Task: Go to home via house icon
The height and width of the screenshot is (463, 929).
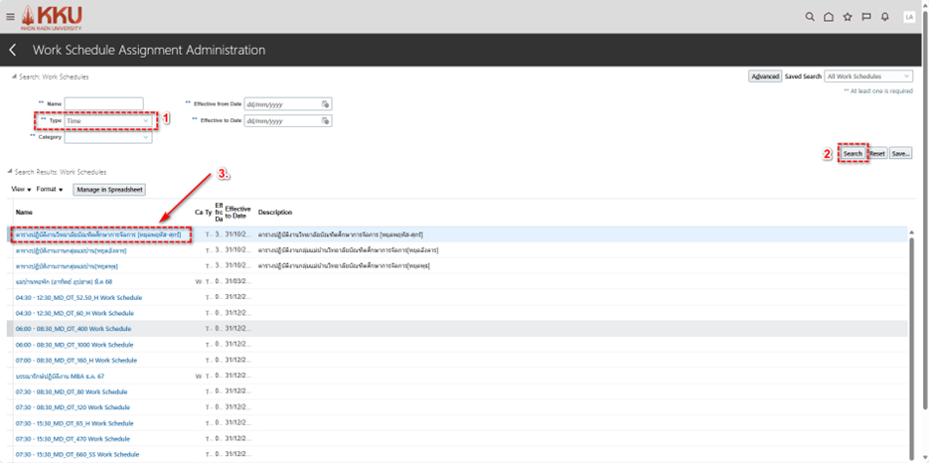Action: click(x=829, y=17)
